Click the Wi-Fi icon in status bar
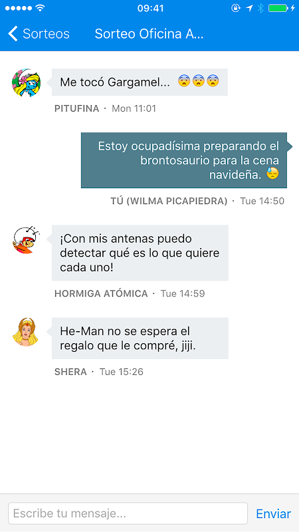 [40, 8]
